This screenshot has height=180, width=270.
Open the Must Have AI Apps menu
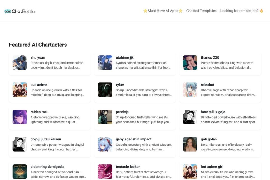pos(163,11)
